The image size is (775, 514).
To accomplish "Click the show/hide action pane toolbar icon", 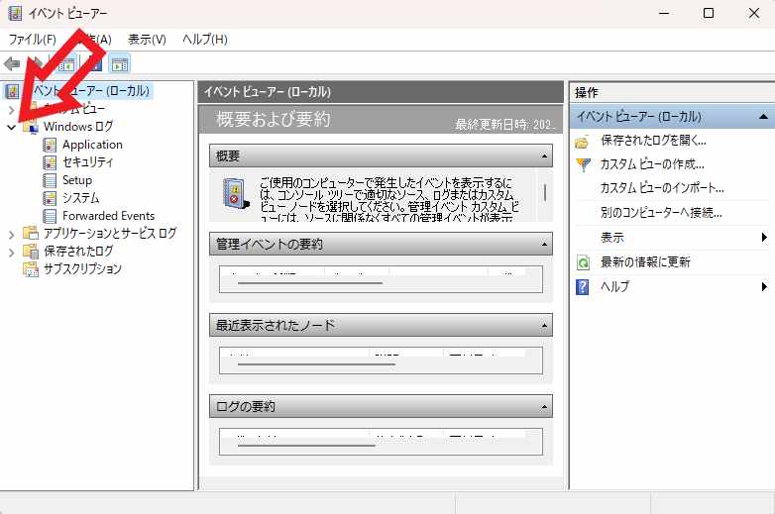I will coord(120,64).
